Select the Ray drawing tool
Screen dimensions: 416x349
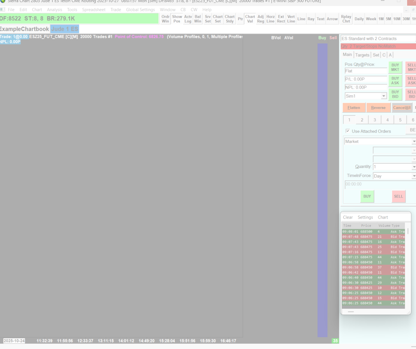[311, 19]
